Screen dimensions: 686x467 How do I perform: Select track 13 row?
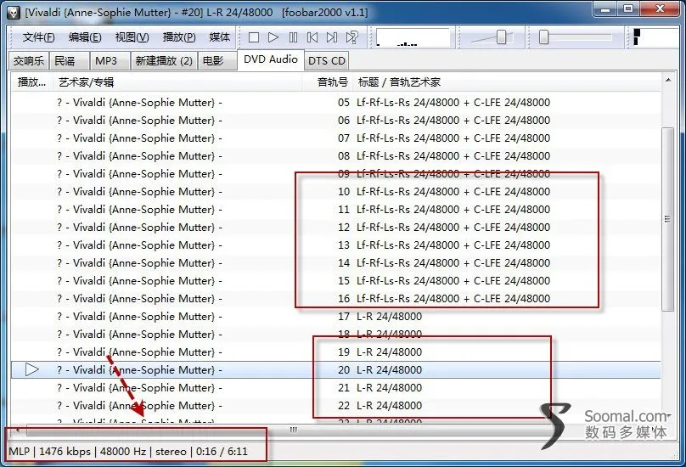pos(336,245)
